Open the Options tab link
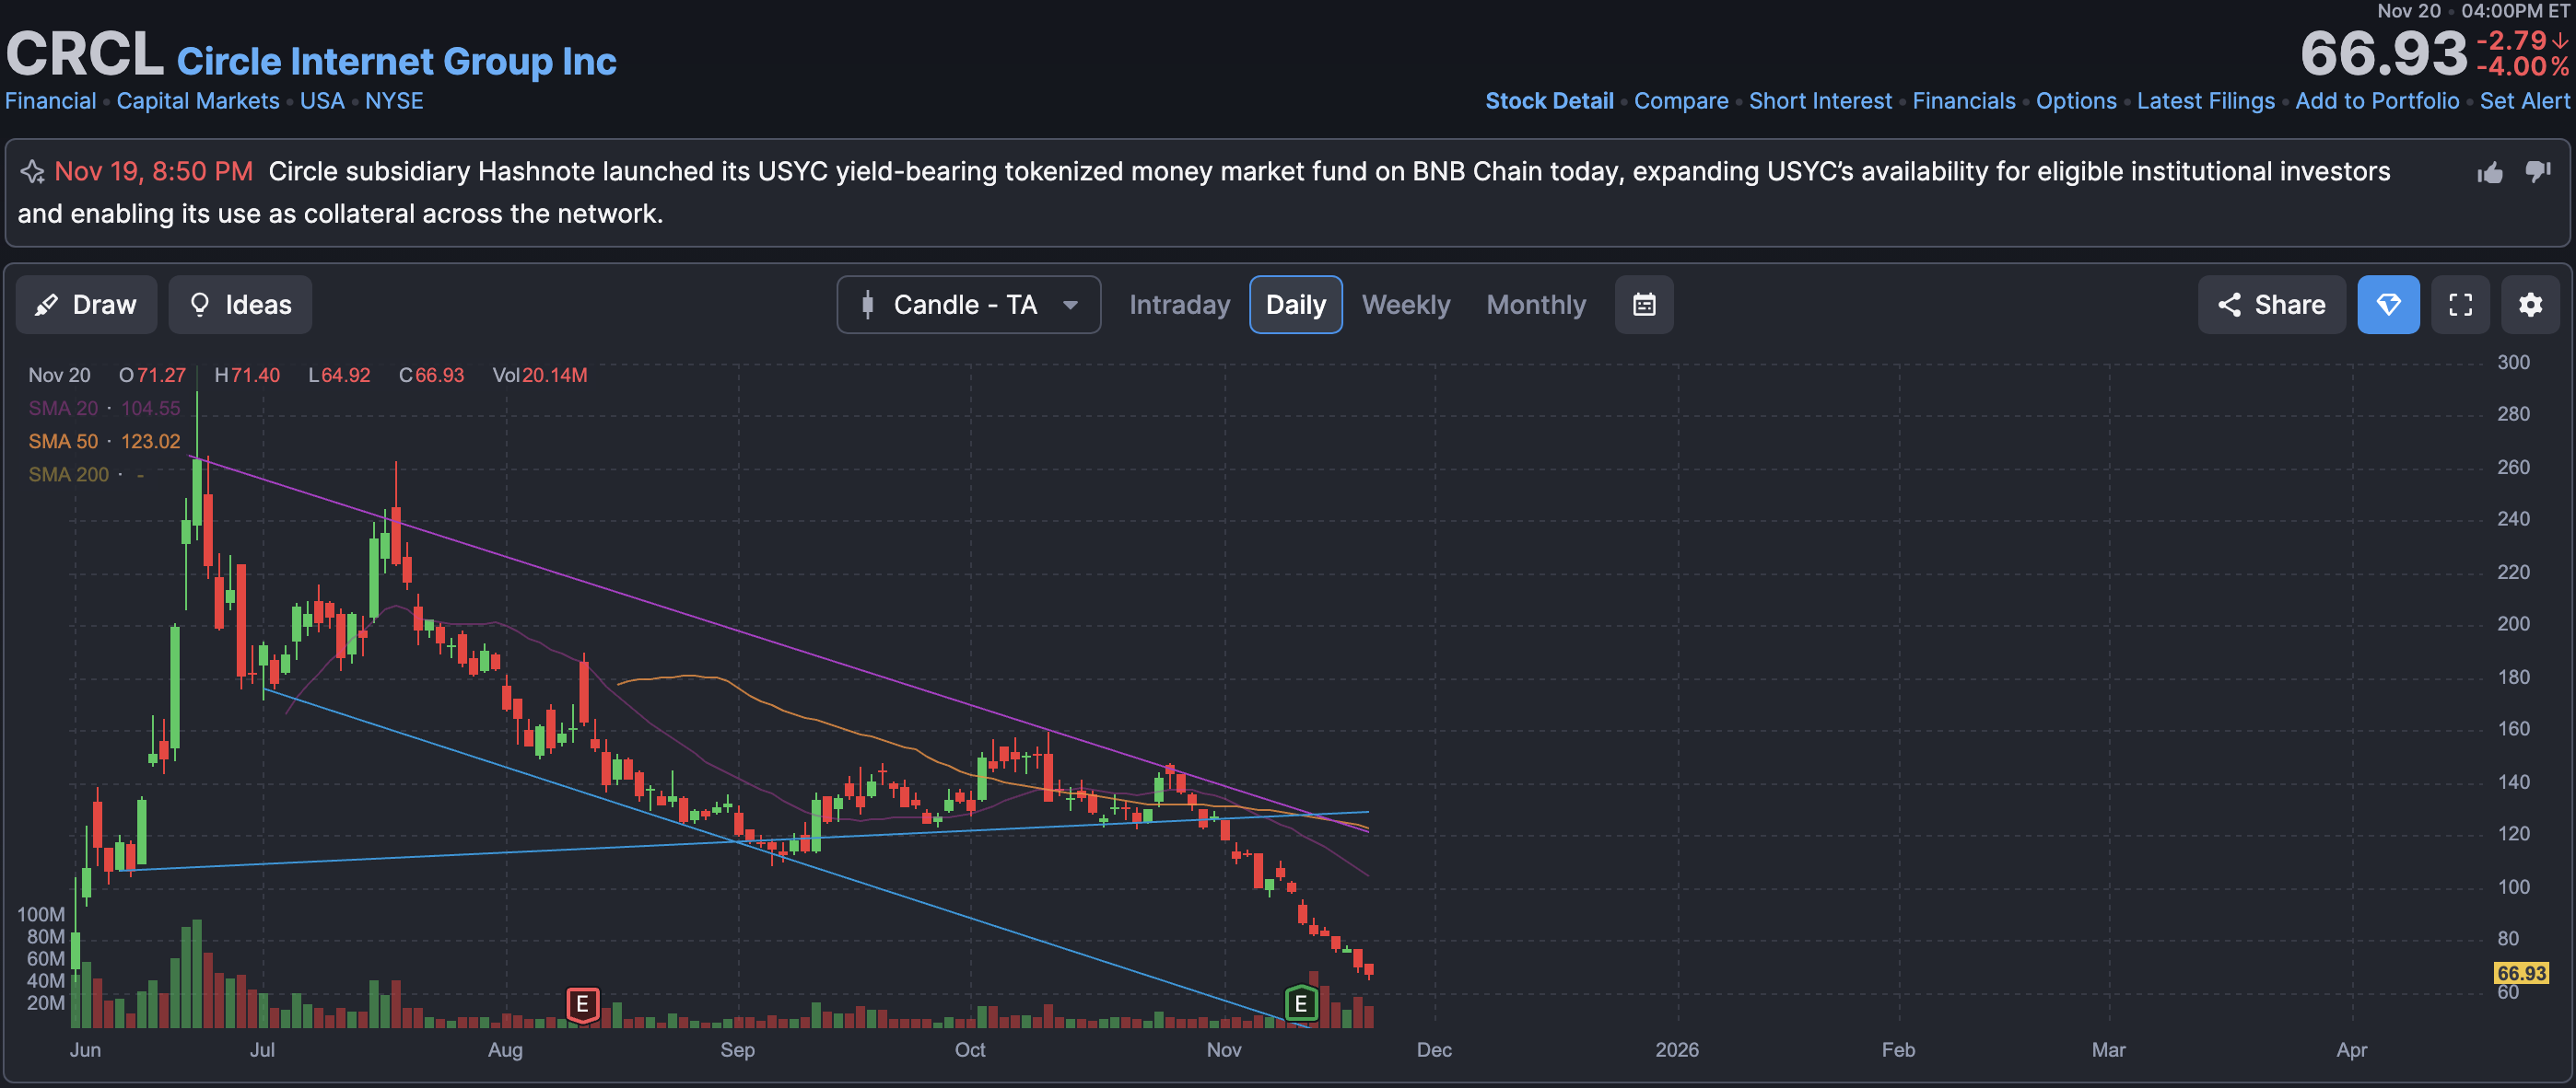 click(x=2076, y=101)
